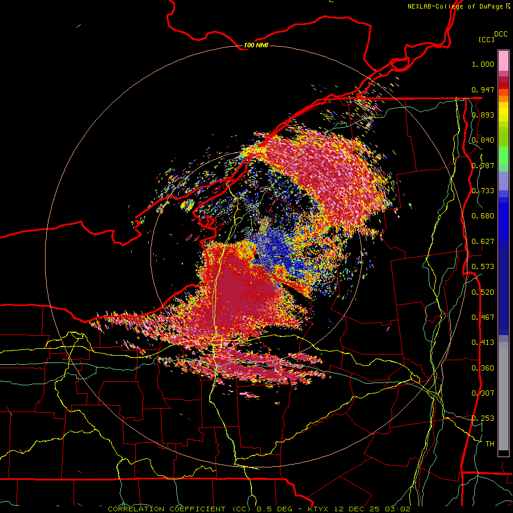Select the 0.733 color scale value
Screen dimensions: 513x513
click(483, 191)
